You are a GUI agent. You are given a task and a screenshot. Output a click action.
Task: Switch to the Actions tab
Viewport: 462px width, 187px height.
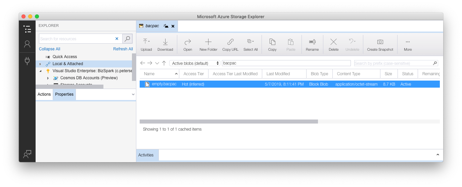tap(44, 94)
